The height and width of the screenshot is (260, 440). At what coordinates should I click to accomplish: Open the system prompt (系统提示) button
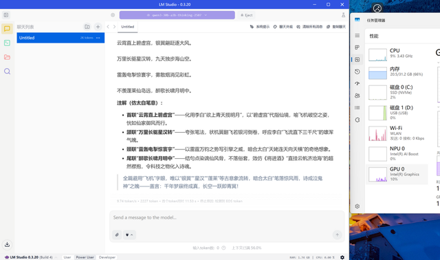(260, 27)
